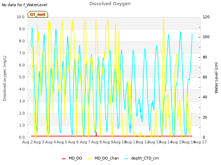Click the 9.0 left axis value
The height and width of the screenshot is (165, 221).
click(22, 29)
